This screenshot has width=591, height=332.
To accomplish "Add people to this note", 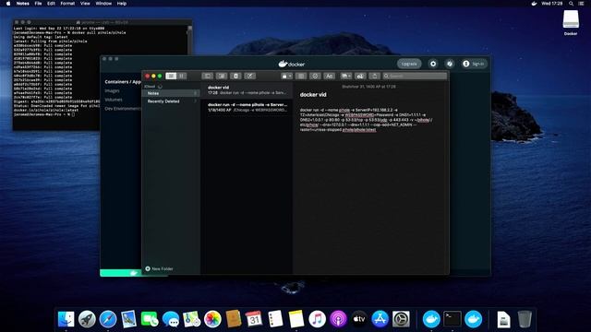I will pos(360,76).
